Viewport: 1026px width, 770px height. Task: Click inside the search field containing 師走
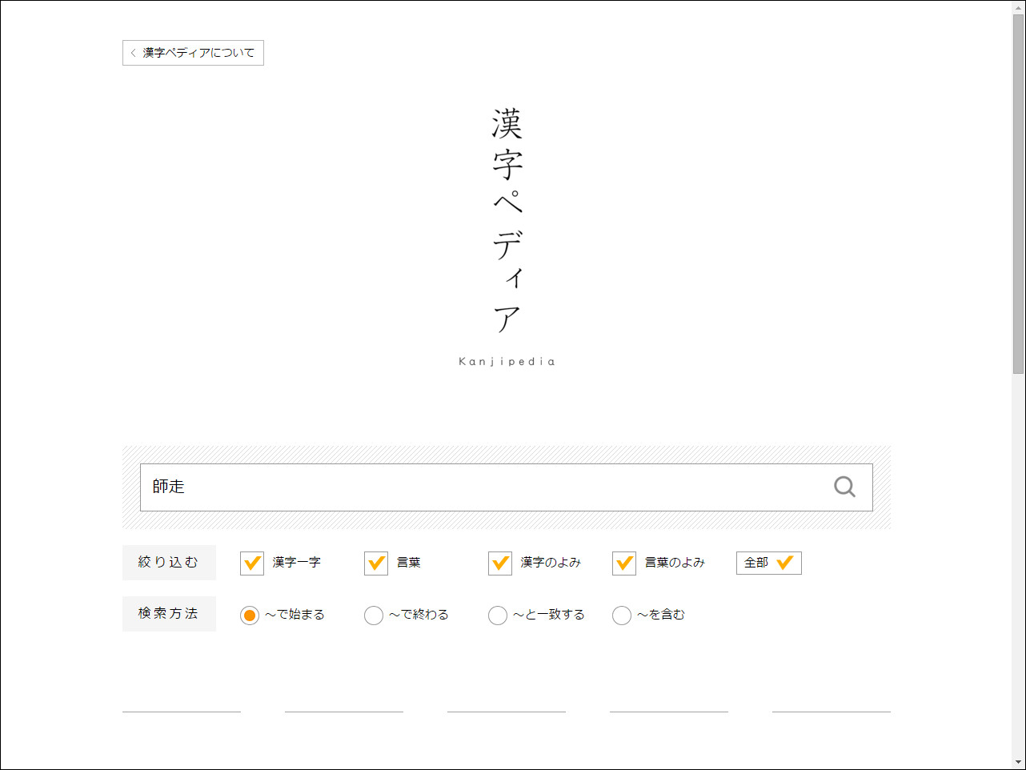[x=400, y=487]
